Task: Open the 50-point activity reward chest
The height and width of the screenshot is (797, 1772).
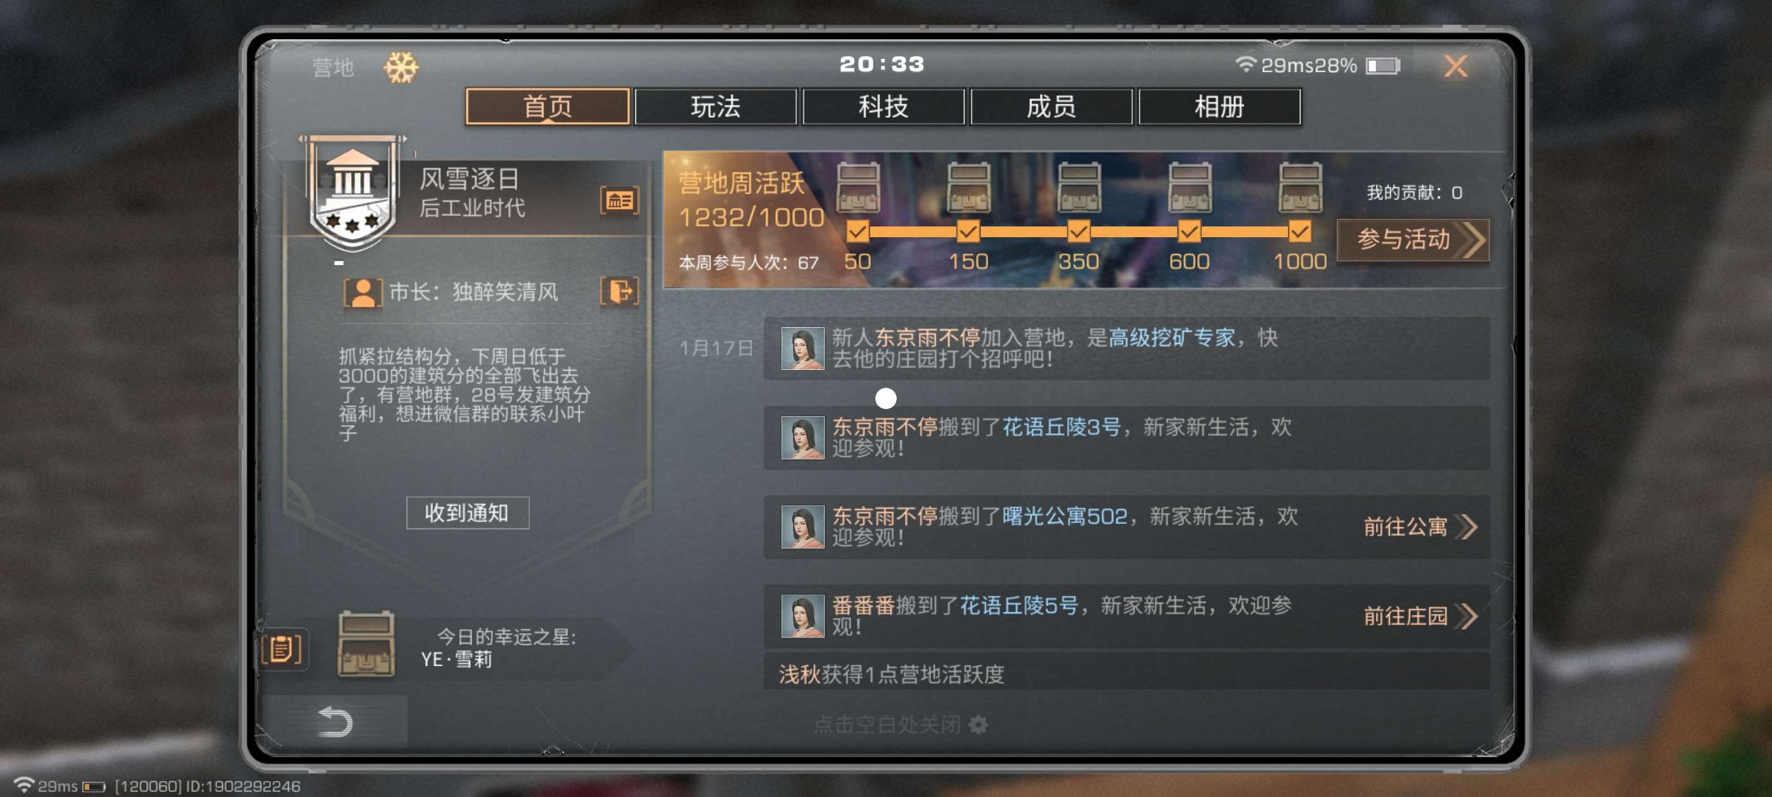Action: click(x=857, y=187)
